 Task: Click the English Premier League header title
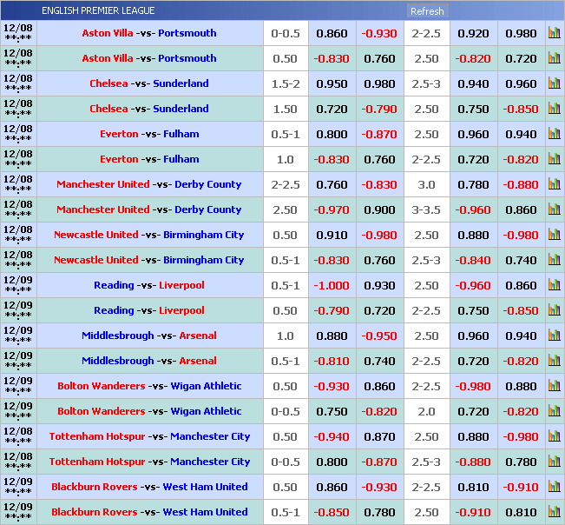coord(98,10)
